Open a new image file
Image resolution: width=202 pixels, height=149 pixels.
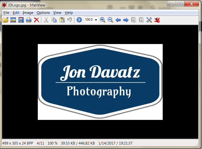coord(6,20)
